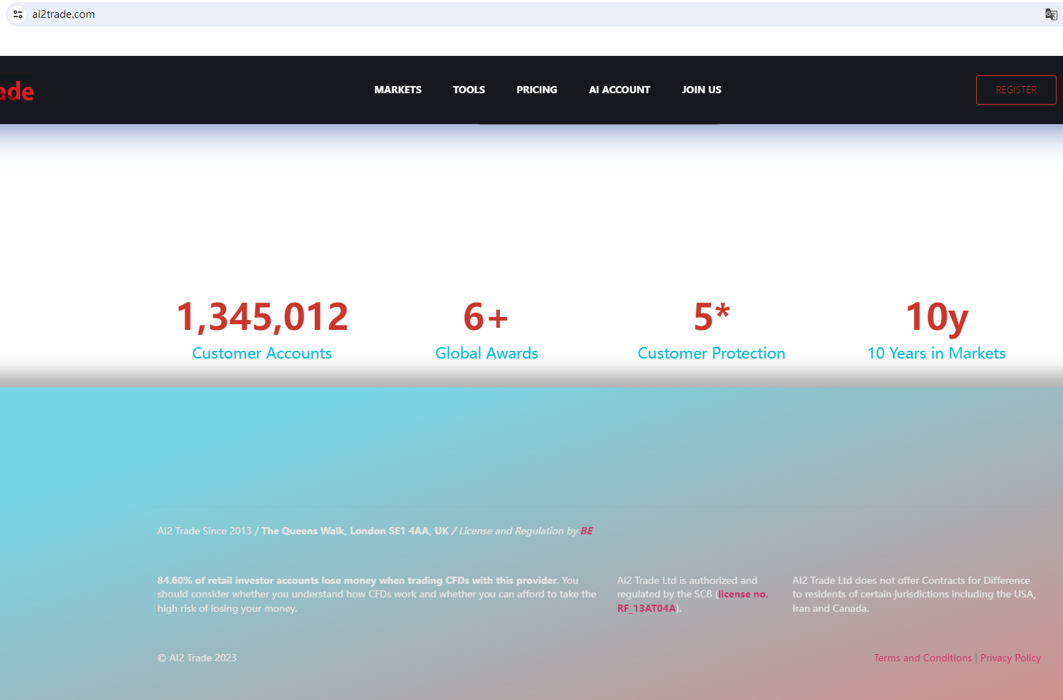This screenshot has height=700, width=1063.
Task: Open the Privacy Policy link
Action: pyautogui.click(x=1011, y=658)
